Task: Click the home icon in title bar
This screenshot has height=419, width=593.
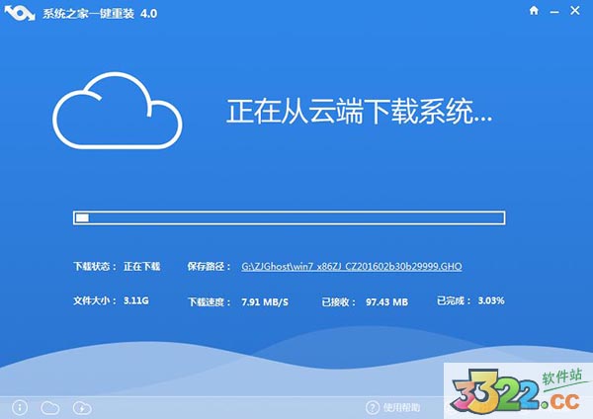Action: [534, 11]
